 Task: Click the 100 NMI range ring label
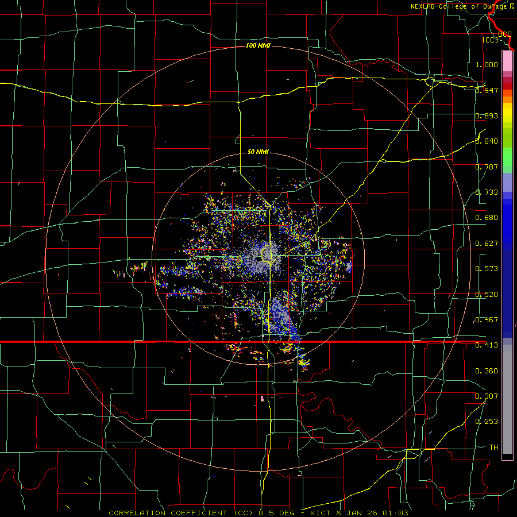258,45
